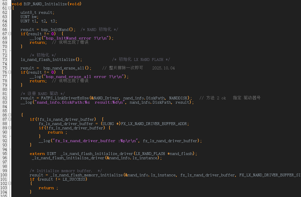This screenshot has height=197, width=301.
Task: Click line number 60 in the gutter
Action: (5, 4)
